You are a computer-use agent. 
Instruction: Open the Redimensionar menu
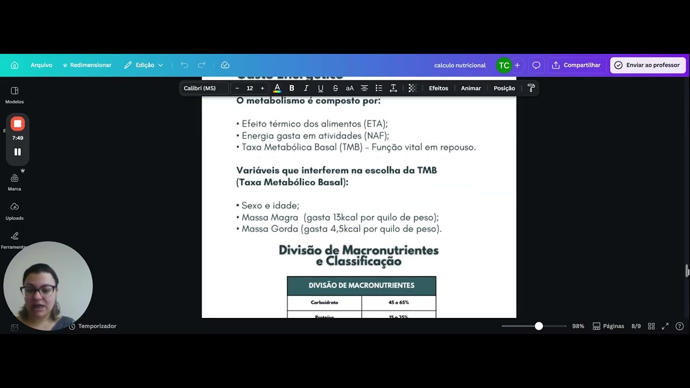[x=87, y=65]
